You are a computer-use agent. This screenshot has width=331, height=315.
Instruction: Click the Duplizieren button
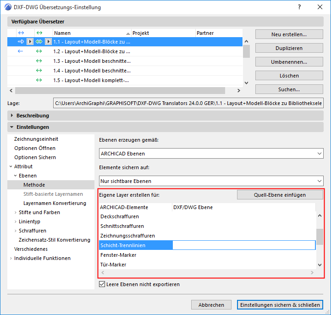pyautogui.click(x=289, y=48)
